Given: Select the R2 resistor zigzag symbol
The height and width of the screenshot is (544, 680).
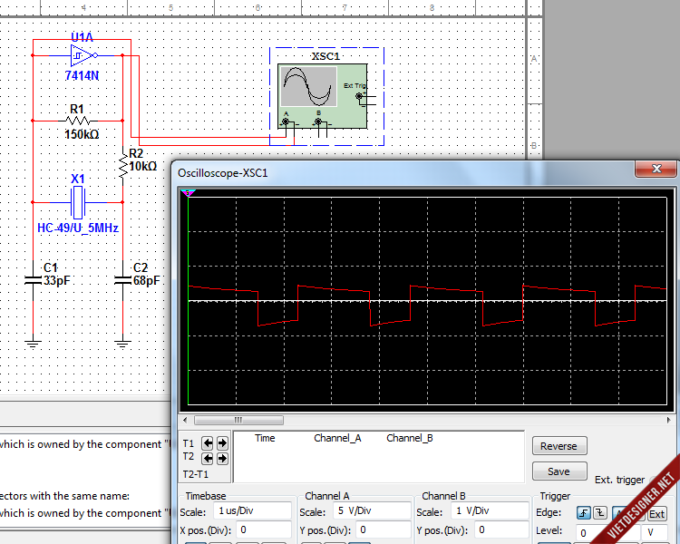Looking at the screenshot, I should click(123, 165).
